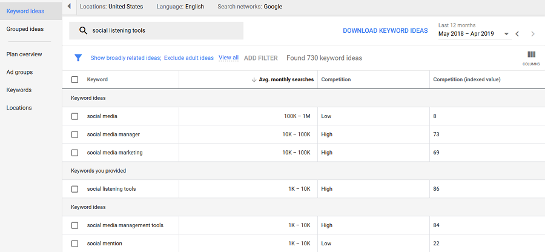
Task: Click the '100K – 1M' searches value
Action: [297, 116]
